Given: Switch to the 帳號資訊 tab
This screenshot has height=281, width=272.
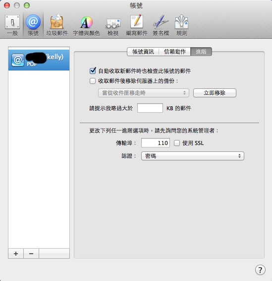Looking at the screenshot, I should [143, 52].
